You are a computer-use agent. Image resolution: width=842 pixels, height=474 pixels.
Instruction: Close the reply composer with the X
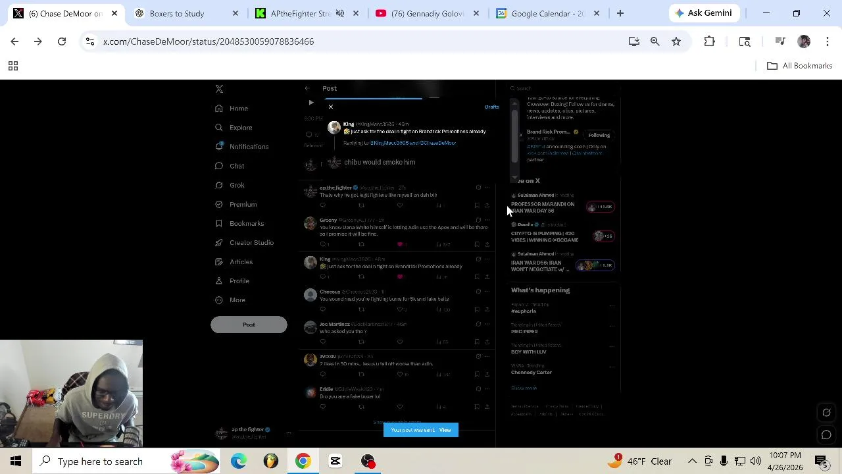[331, 107]
